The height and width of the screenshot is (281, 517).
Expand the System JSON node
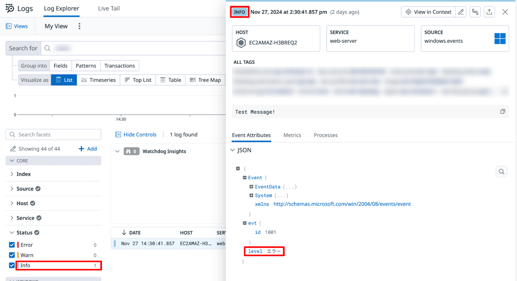tap(251, 195)
